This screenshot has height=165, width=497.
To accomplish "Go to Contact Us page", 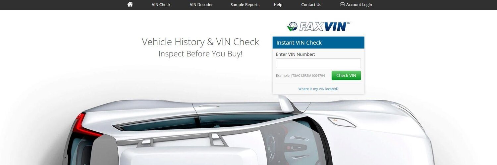I will [311, 5].
